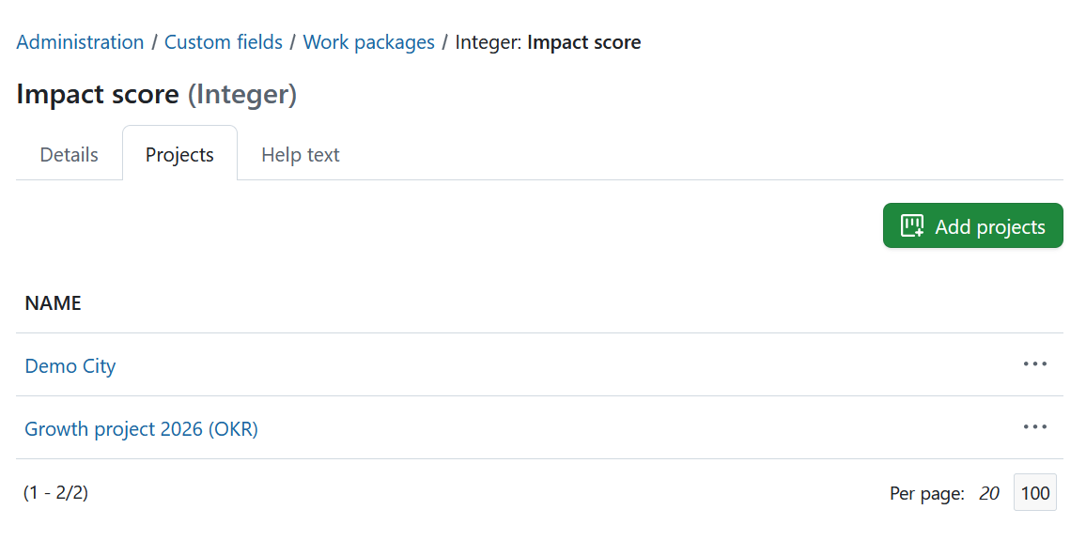Select the Projects tab
The width and height of the screenshot is (1086, 556).
[x=179, y=154]
